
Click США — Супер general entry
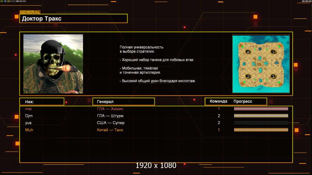point(111,123)
